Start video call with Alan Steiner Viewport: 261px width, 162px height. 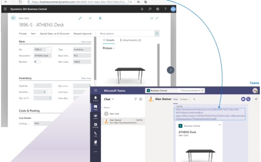pos(243,99)
